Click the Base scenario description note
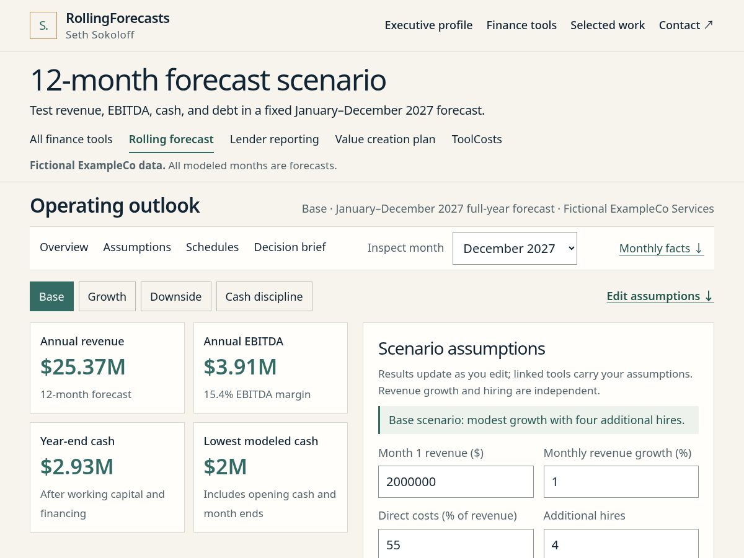744x558 pixels. [538, 420]
